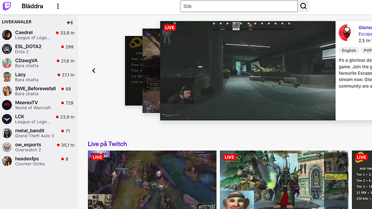Select the metal_bandit channel name

29,131
